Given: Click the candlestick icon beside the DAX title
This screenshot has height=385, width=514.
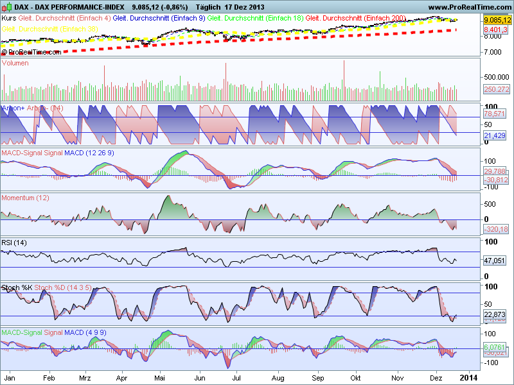Looking at the screenshot, I should pyautogui.click(x=6, y=7).
